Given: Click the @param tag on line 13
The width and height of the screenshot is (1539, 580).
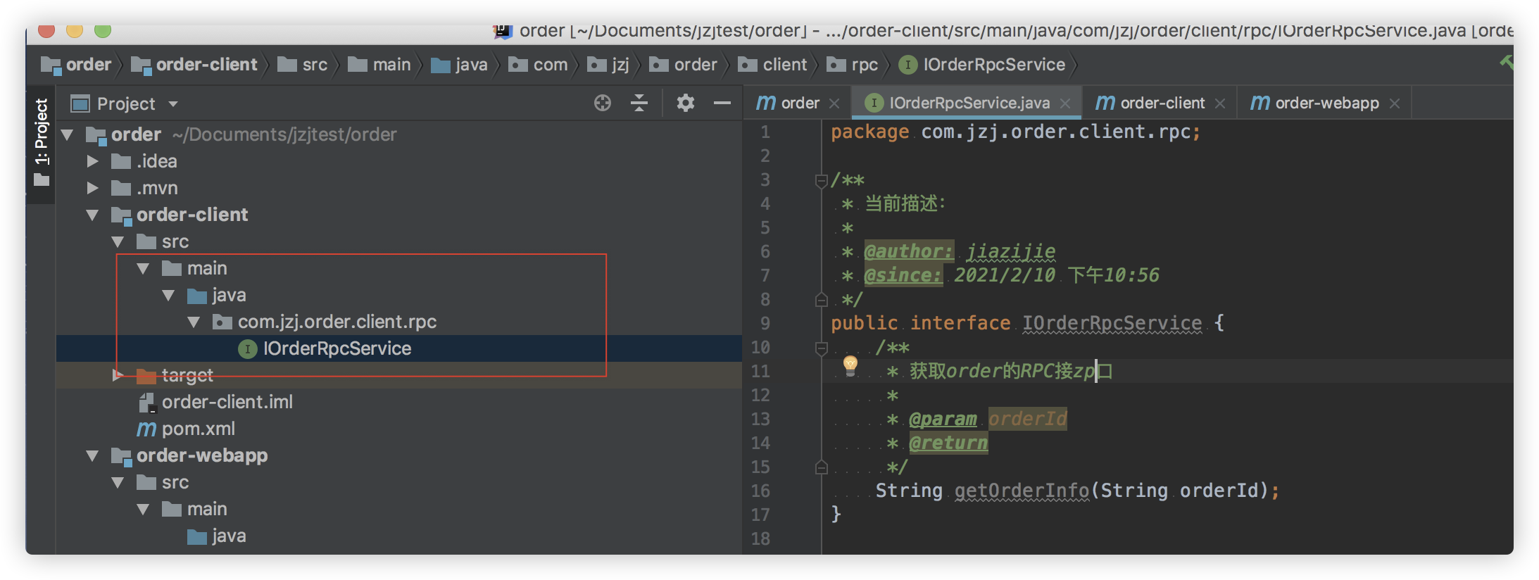Looking at the screenshot, I should (943, 420).
